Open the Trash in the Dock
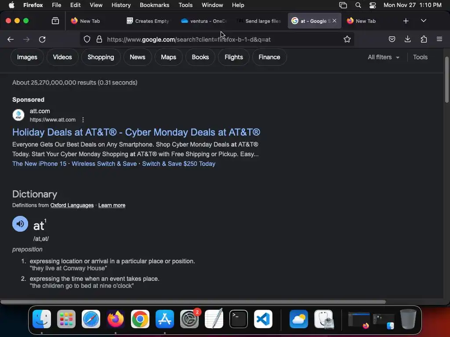The width and height of the screenshot is (450, 337). (x=408, y=319)
